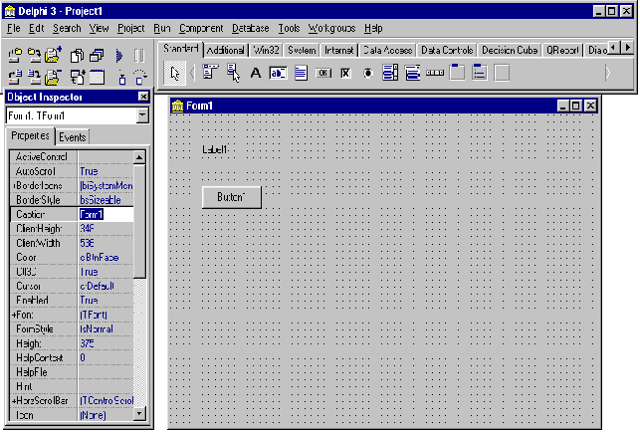Select the ScrollBar component icon
The image size is (640, 432).
tap(435, 73)
